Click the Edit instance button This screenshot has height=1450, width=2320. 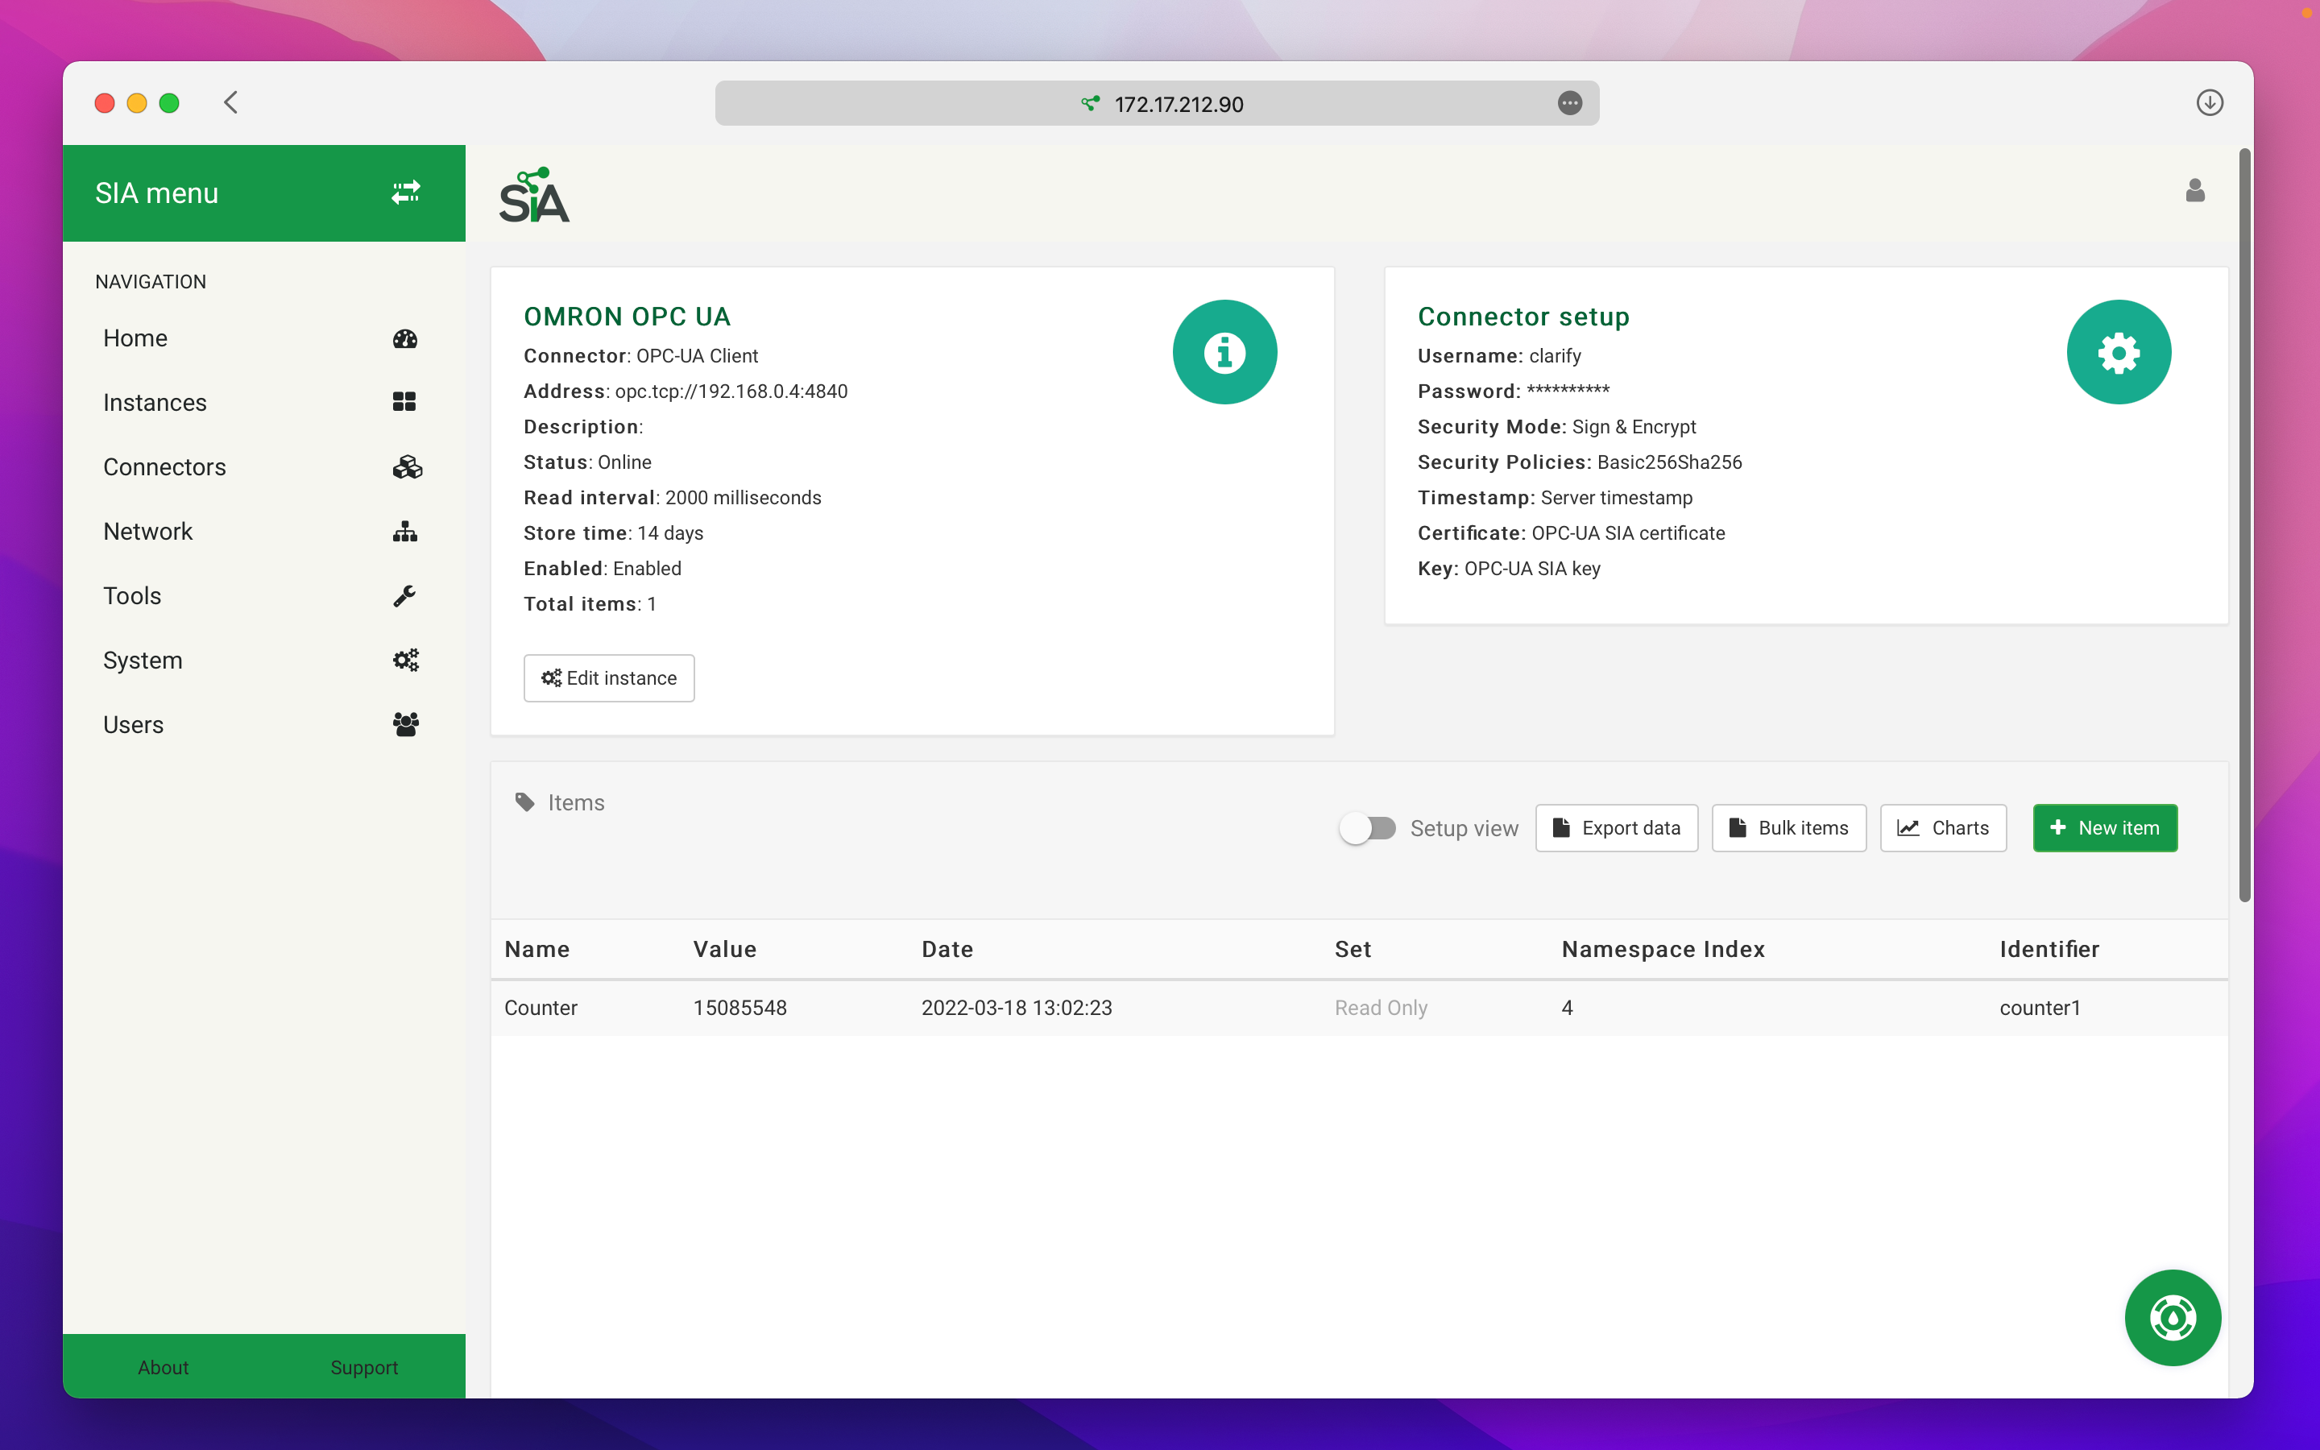pyautogui.click(x=609, y=678)
